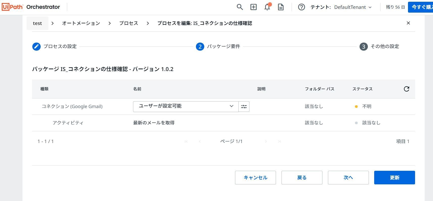Open connection settings icon beside name dropdown
The height and width of the screenshot is (201, 433).
click(244, 107)
